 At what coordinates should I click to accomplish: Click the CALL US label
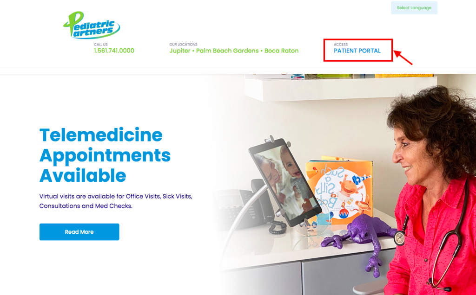click(101, 45)
